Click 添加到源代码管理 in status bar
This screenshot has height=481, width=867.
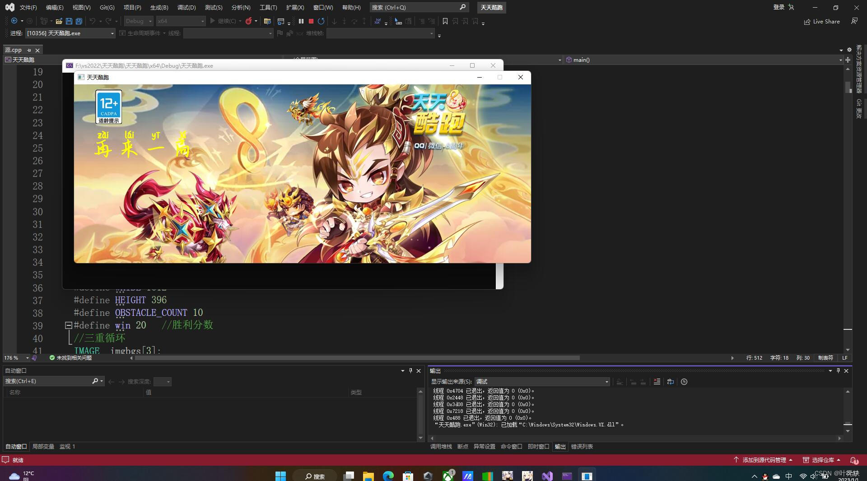pos(763,460)
